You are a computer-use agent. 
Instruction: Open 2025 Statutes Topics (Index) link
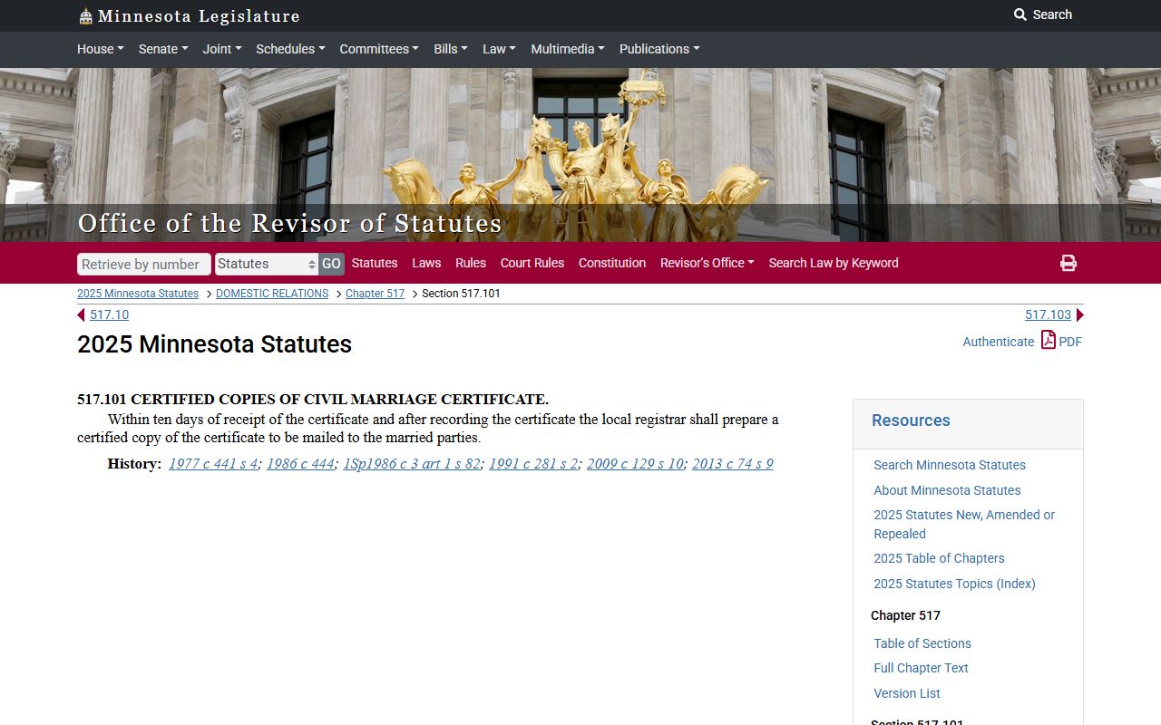954,584
